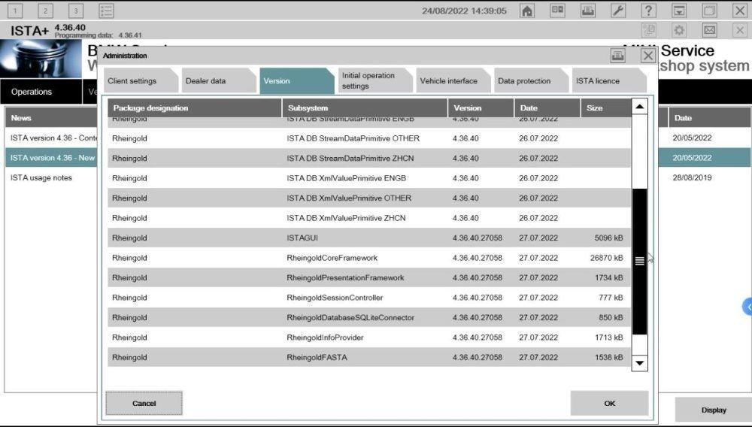Select the RheingoldCoreFramework row
The height and width of the screenshot is (427, 752).
368,258
